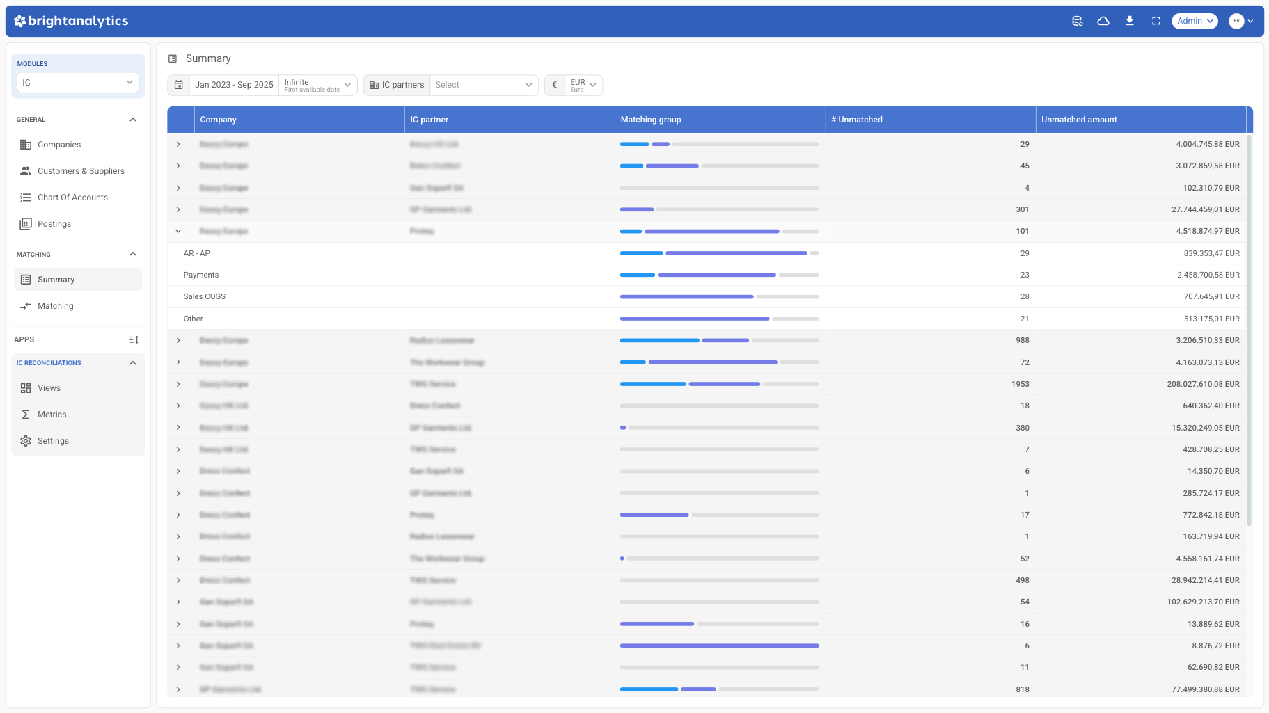Open Chart Of Accounts page
Image resolution: width=1269 pixels, height=713 pixels.
(x=72, y=198)
